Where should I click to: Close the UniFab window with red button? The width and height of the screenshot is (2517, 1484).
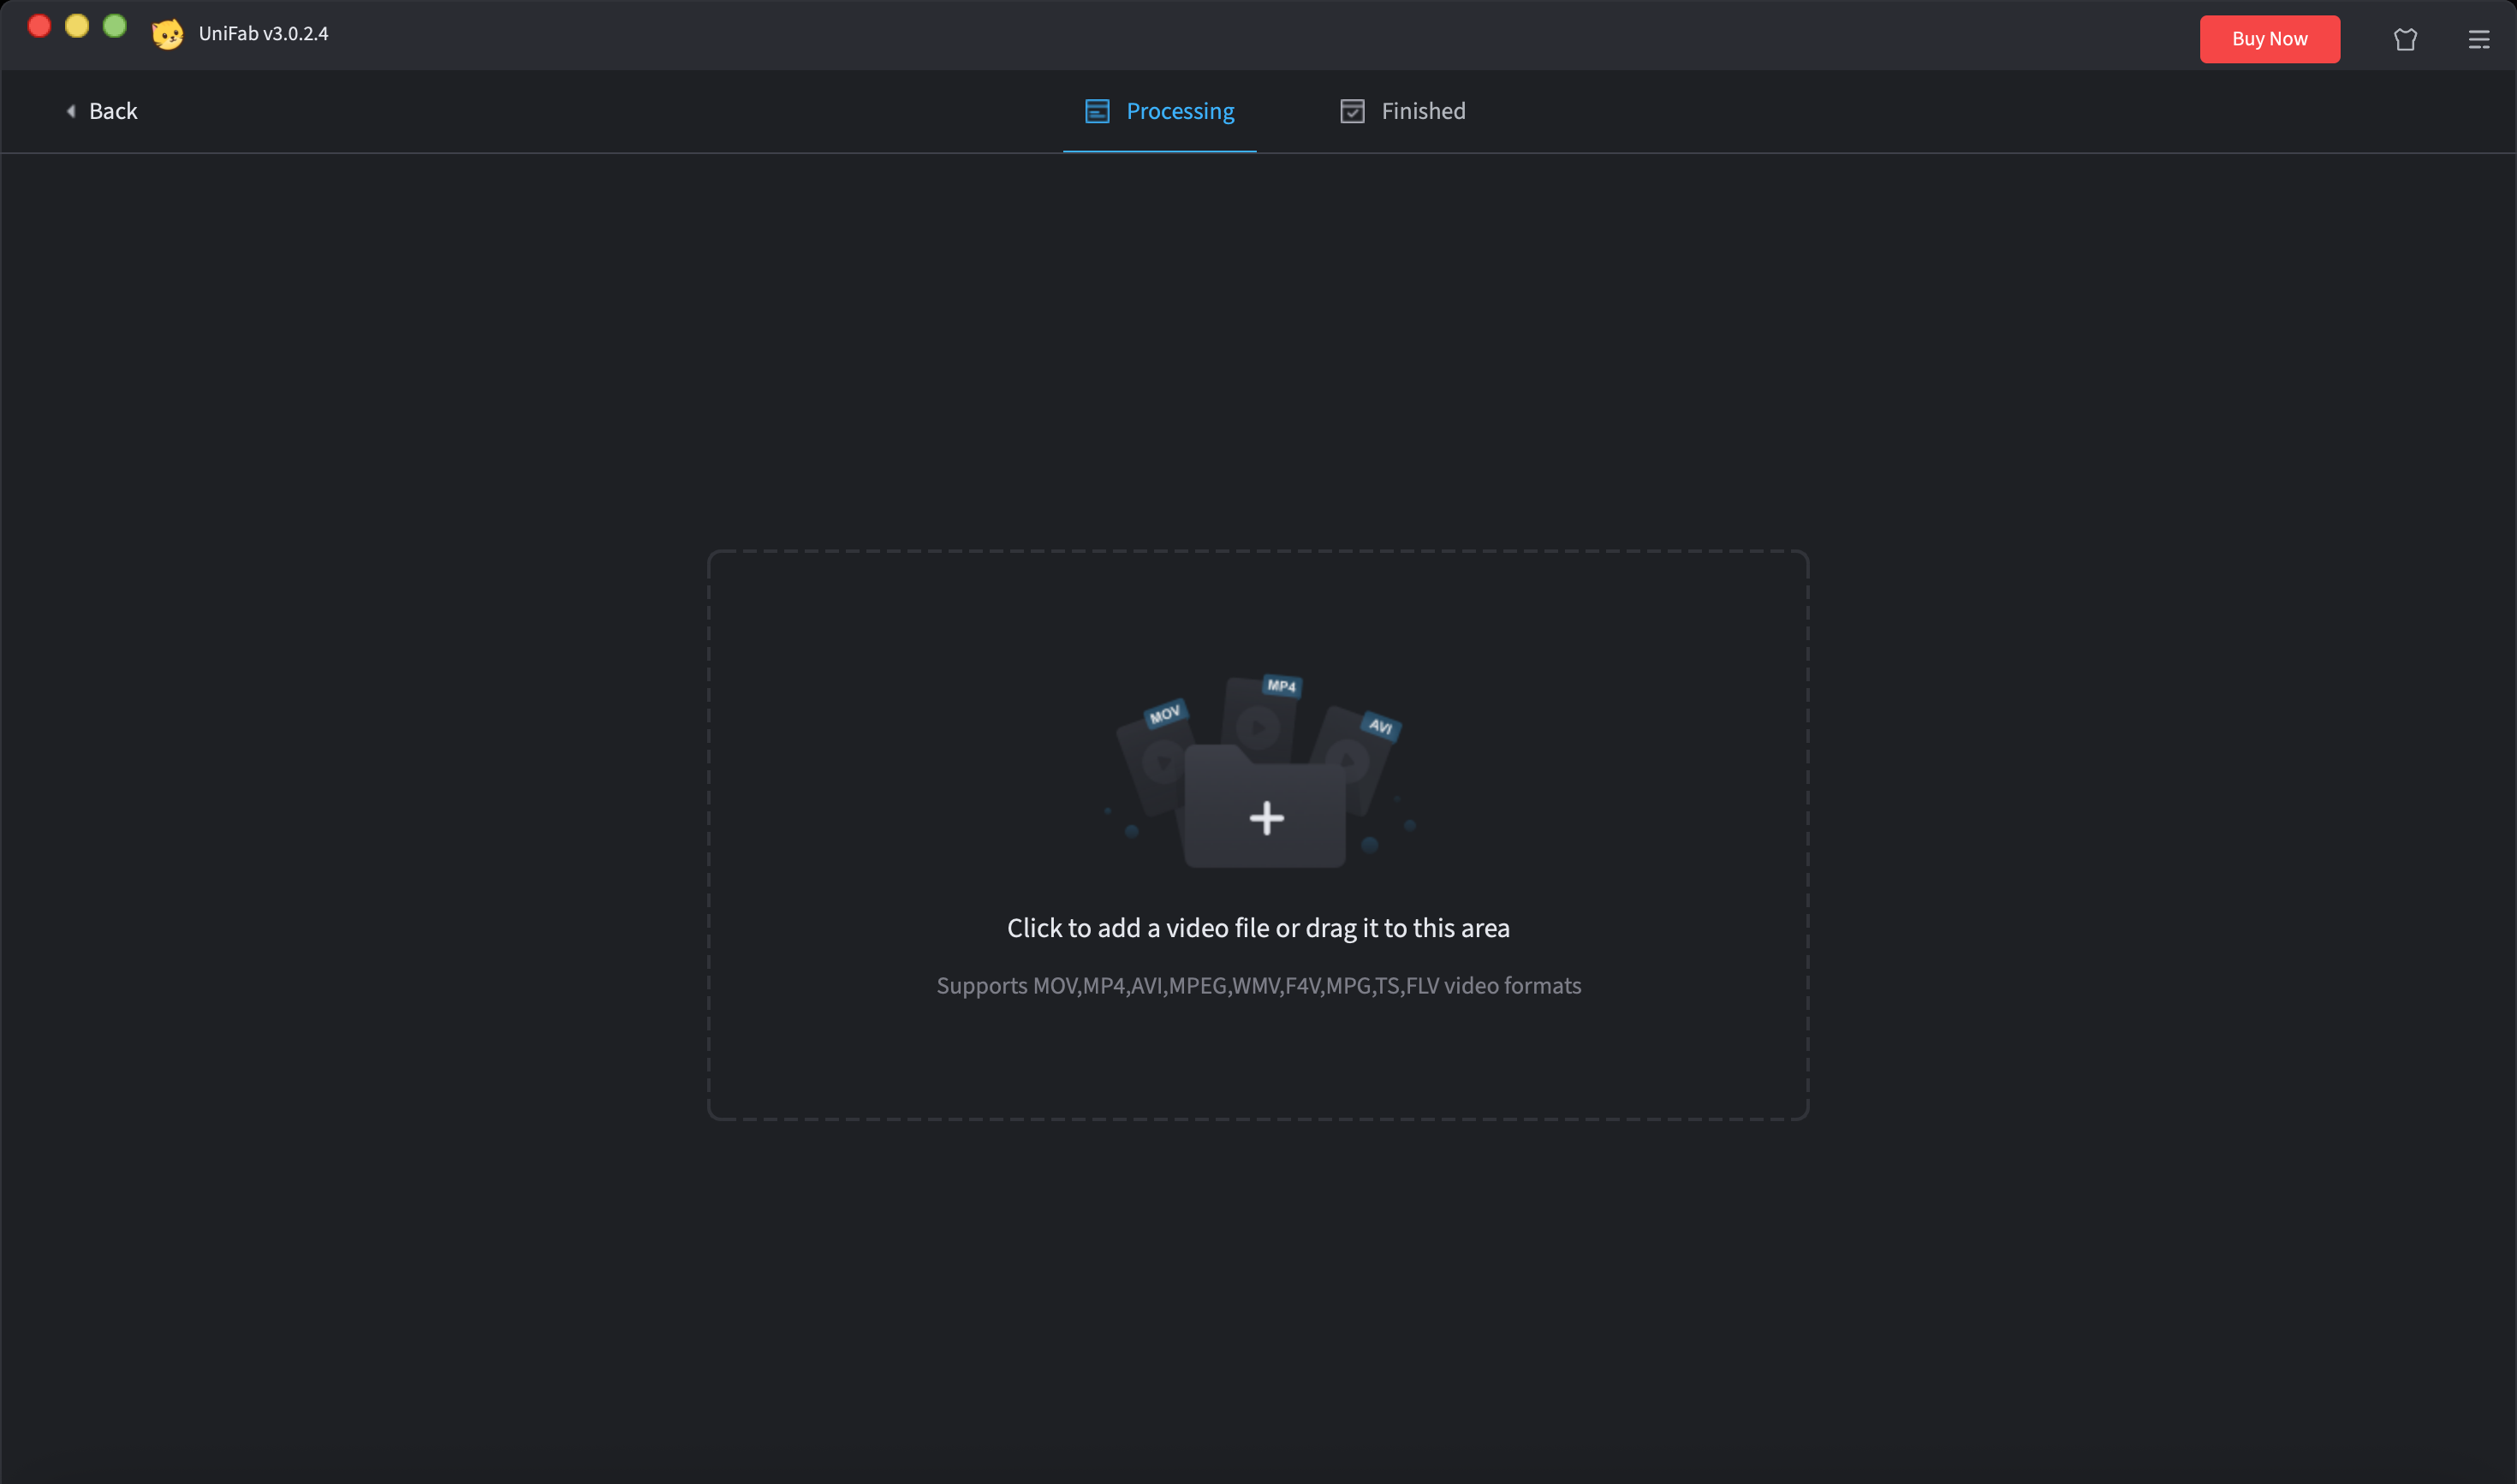pos(39,26)
